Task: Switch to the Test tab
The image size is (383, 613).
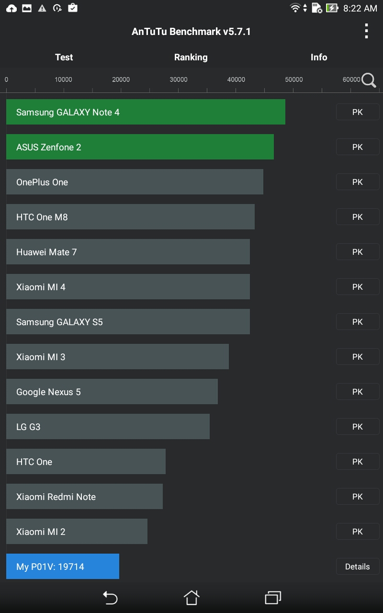Action: click(x=64, y=57)
